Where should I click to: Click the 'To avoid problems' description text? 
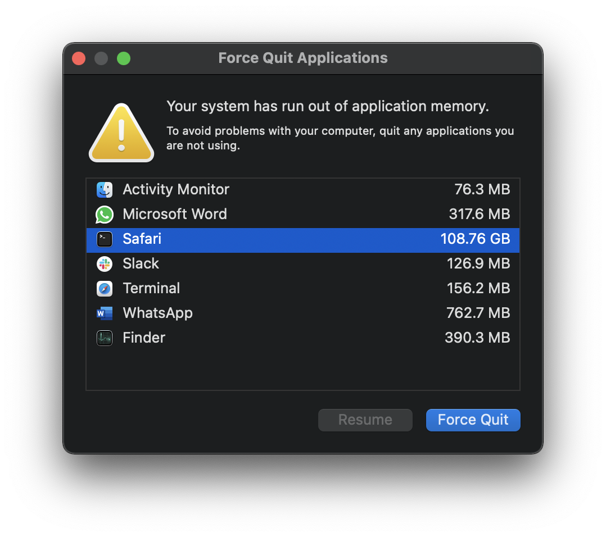point(340,138)
